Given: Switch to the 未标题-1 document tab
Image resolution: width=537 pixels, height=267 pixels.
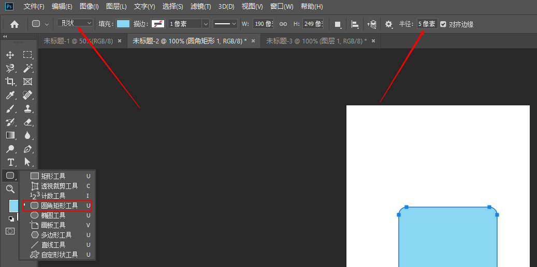Looking at the screenshot, I should [78, 41].
